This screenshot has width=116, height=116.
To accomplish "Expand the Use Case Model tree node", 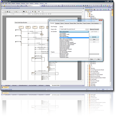I will tap(88, 72).
